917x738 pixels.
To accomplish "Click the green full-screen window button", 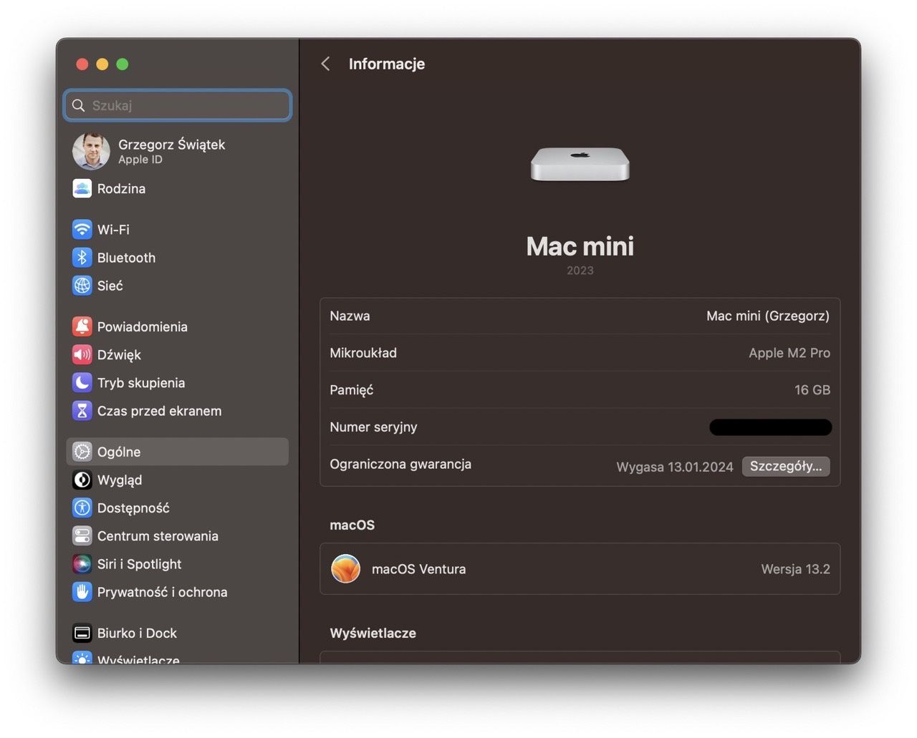I will 123,64.
